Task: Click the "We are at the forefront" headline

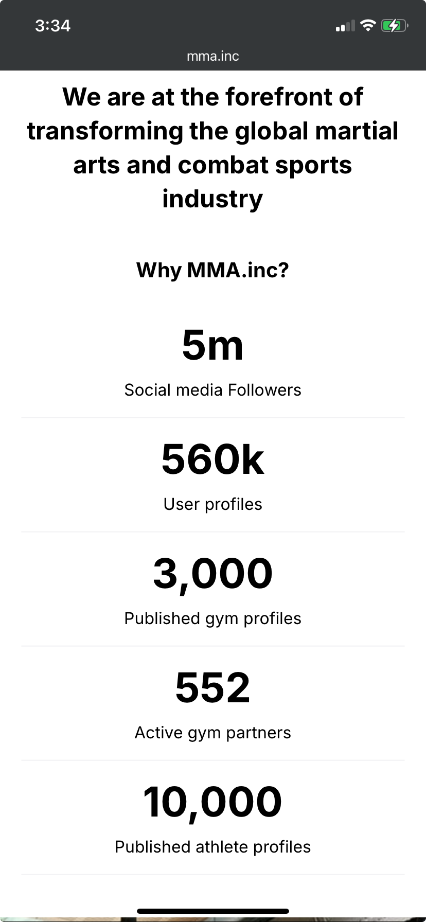Action: (213, 148)
